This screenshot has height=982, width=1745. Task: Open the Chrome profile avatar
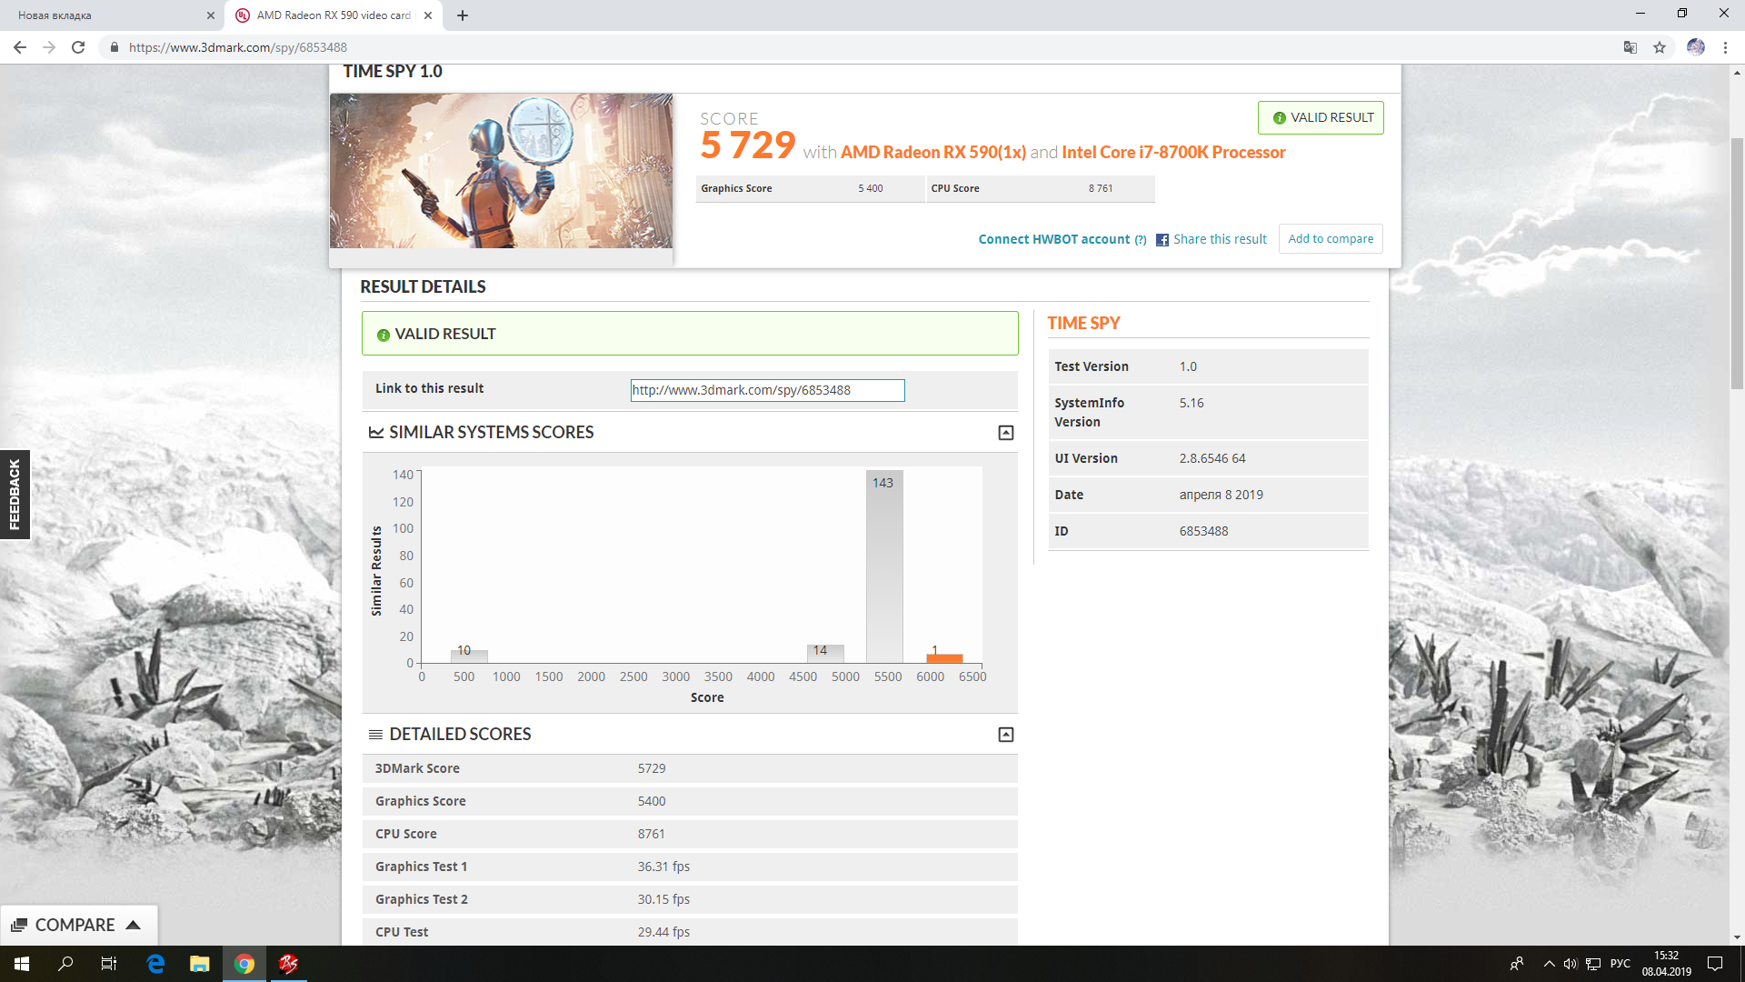pyautogui.click(x=1695, y=47)
